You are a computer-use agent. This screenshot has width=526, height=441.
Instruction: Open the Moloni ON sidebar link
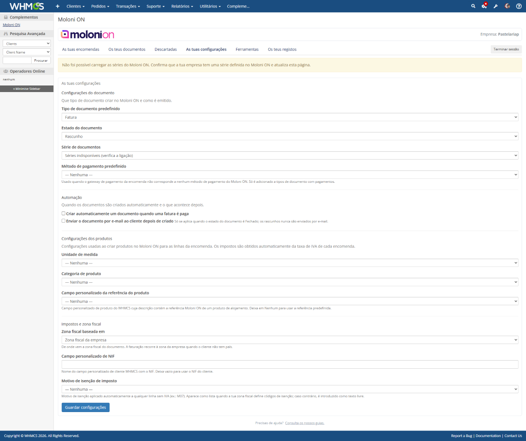point(11,25)
